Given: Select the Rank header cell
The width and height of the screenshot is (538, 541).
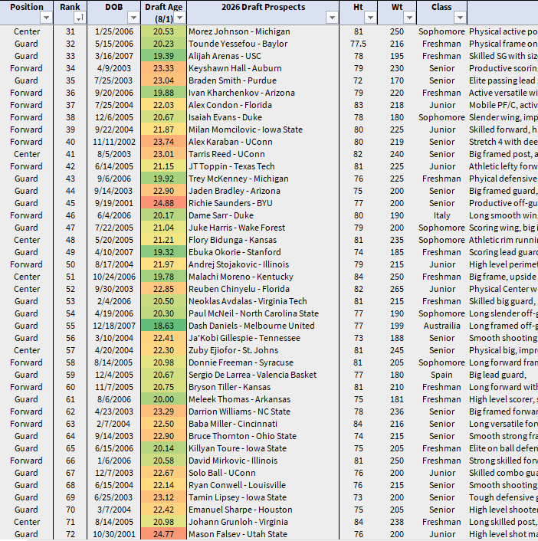Looking at the screenshot, I should point(71,12).
